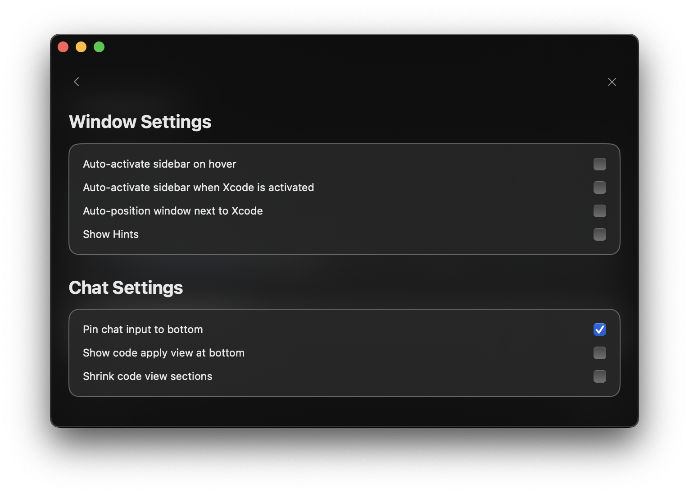Click the Show Hints label text
Image resolution: width=689 pixels, height=494 pixels.
coord(110,234)
